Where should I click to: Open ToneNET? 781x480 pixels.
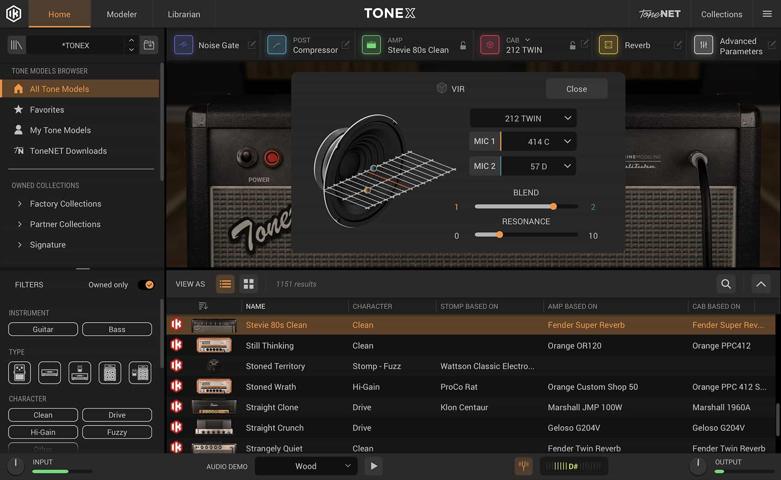[660, 14]
